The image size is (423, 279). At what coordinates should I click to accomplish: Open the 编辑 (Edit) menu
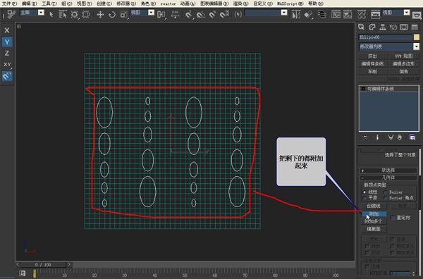click(29, 4)
